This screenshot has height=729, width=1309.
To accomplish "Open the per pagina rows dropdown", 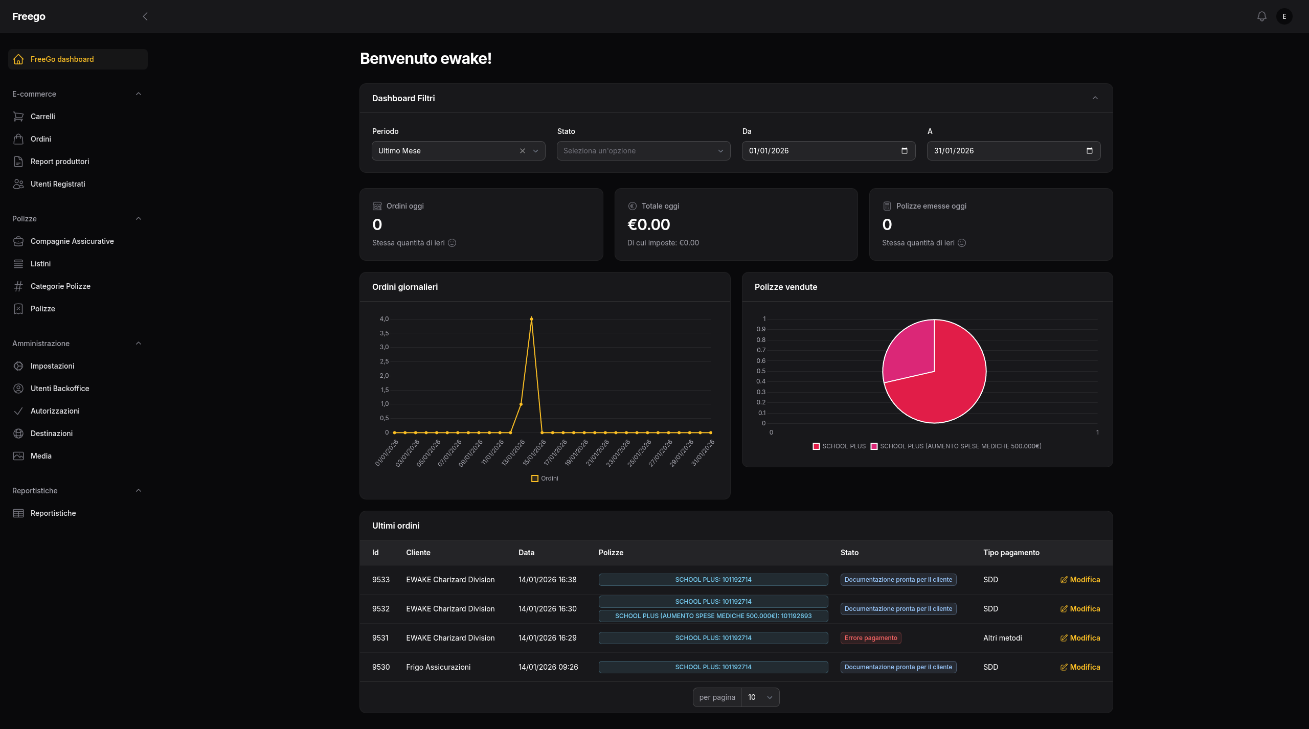I will [760, 697].
